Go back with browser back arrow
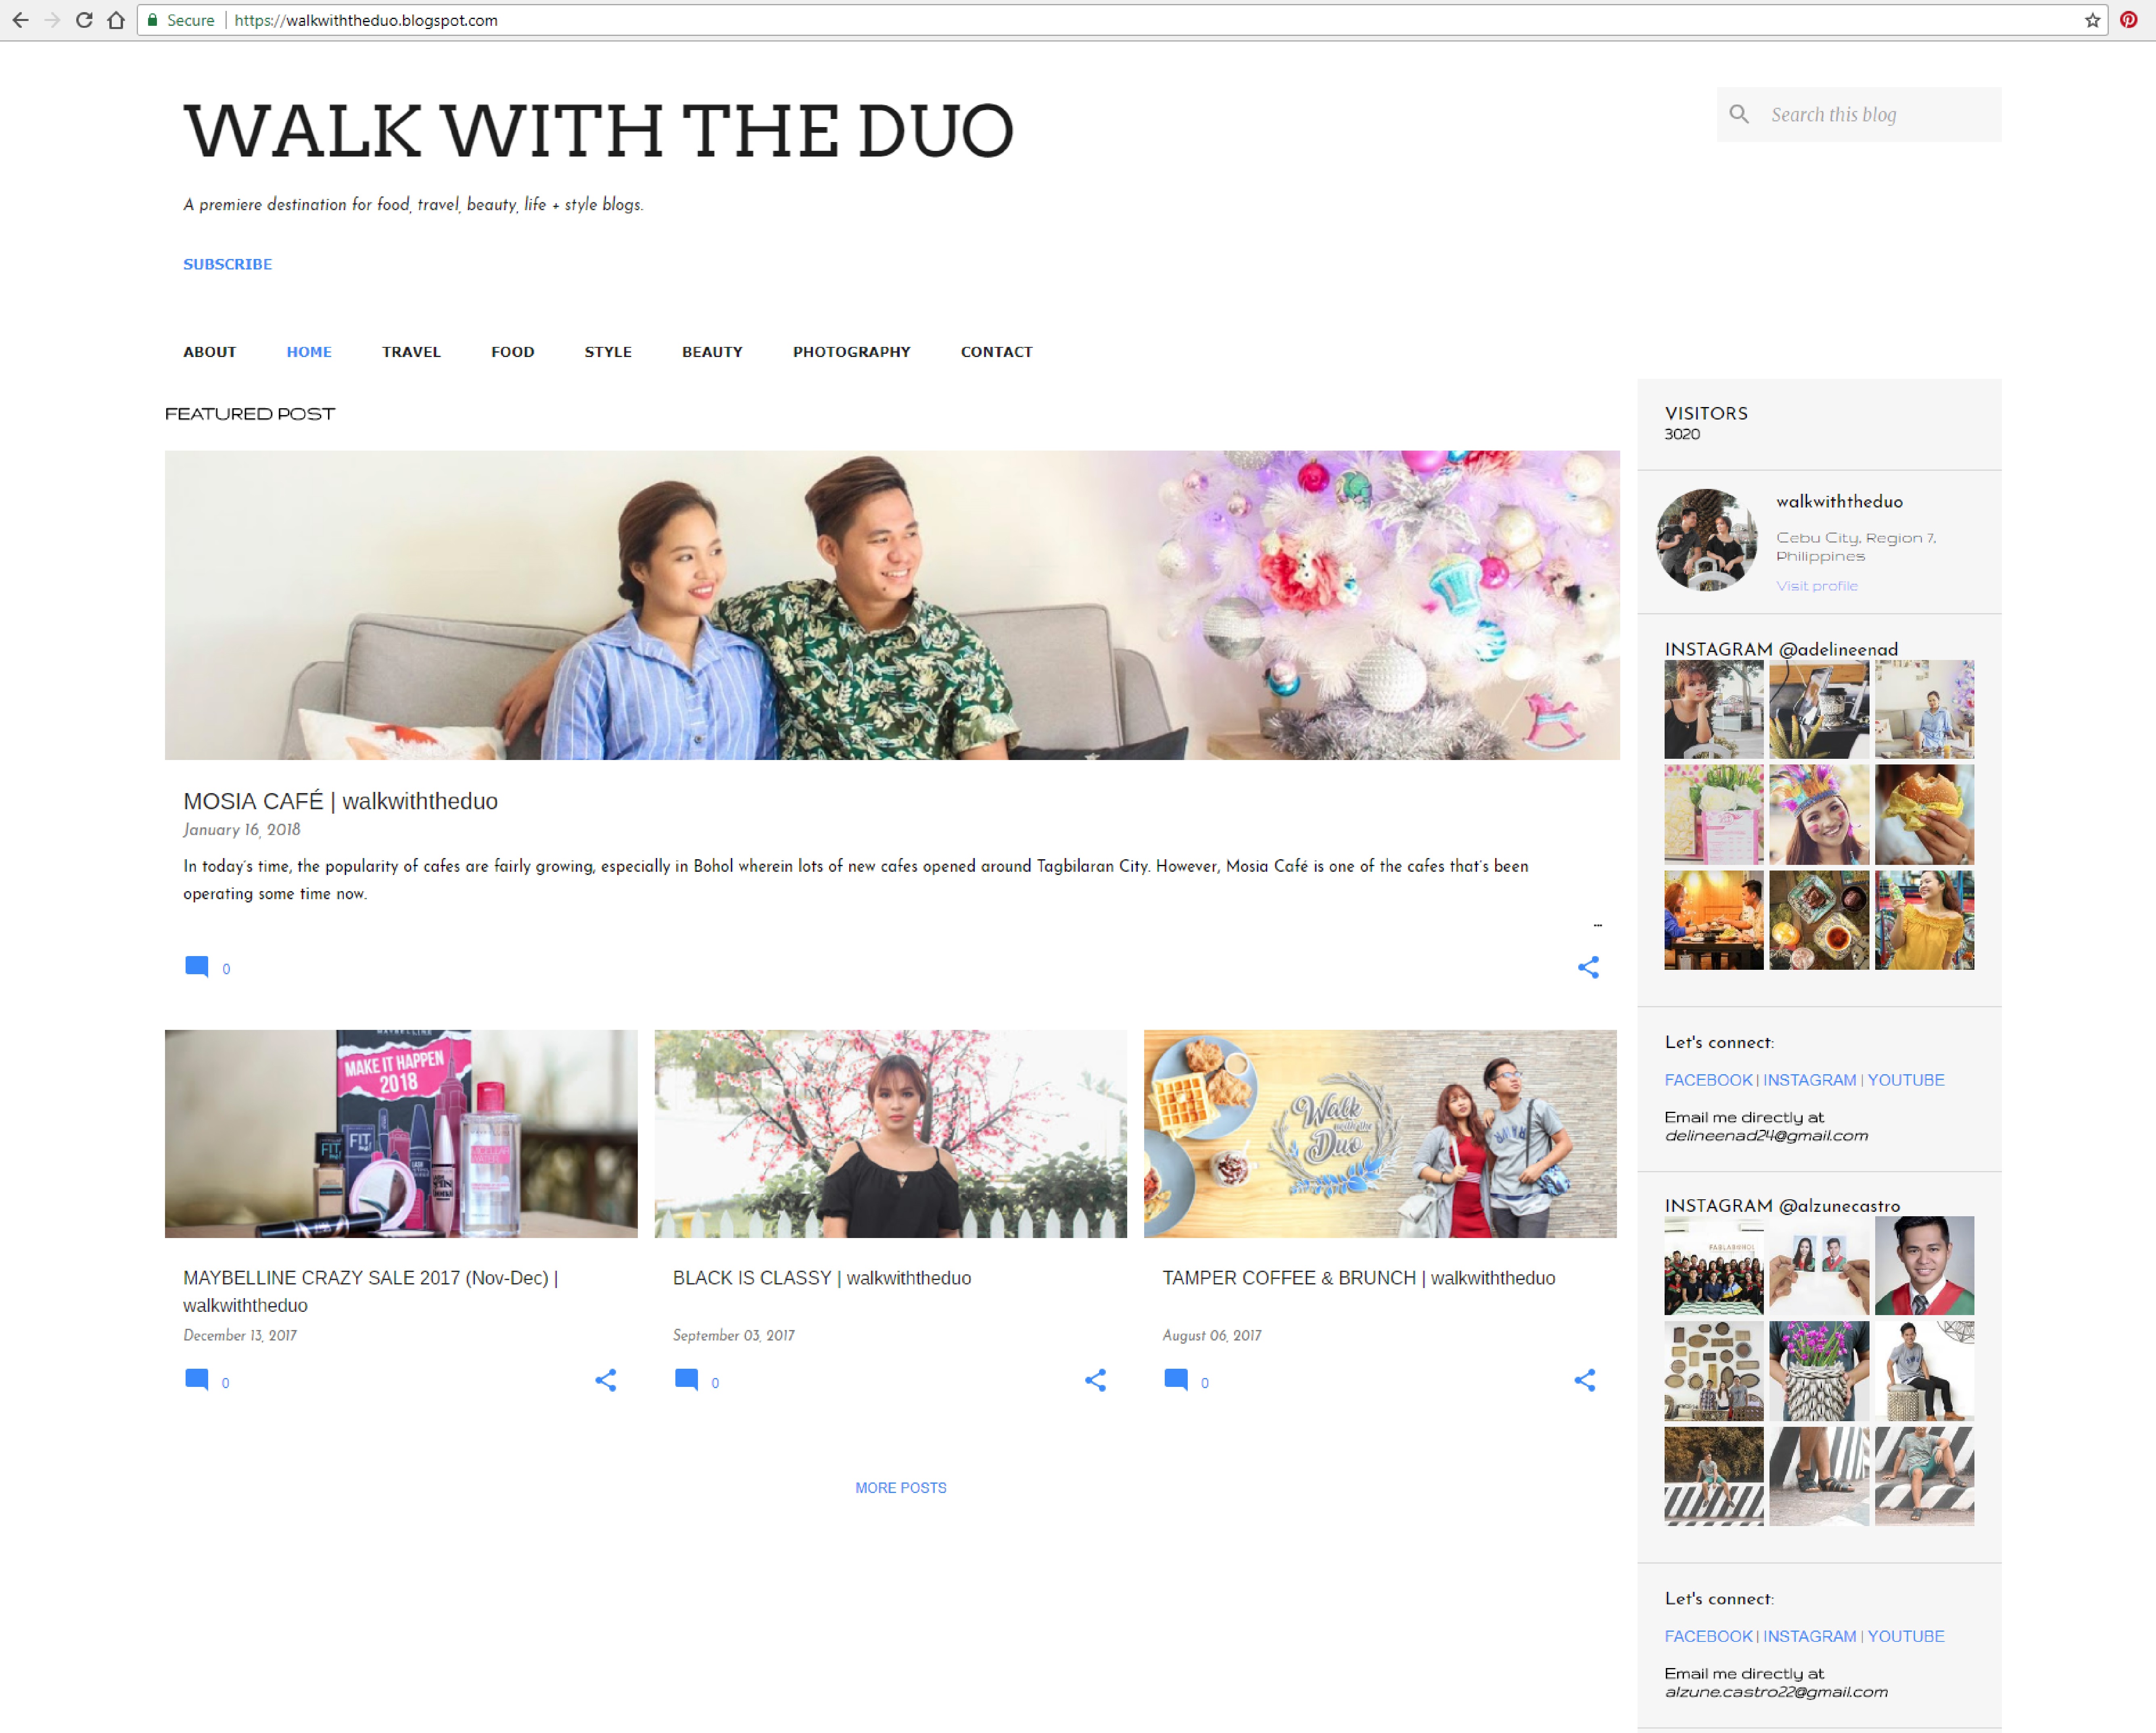The width and height of the screenshot is (2156, 1733). pyautogui.click(x=20, y=20)
